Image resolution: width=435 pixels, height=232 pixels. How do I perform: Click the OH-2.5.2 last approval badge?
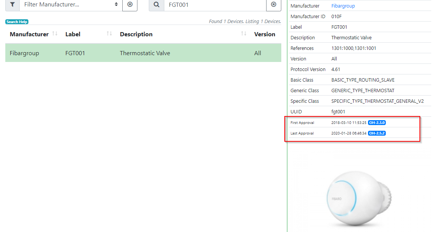click(x=377, y=133)
